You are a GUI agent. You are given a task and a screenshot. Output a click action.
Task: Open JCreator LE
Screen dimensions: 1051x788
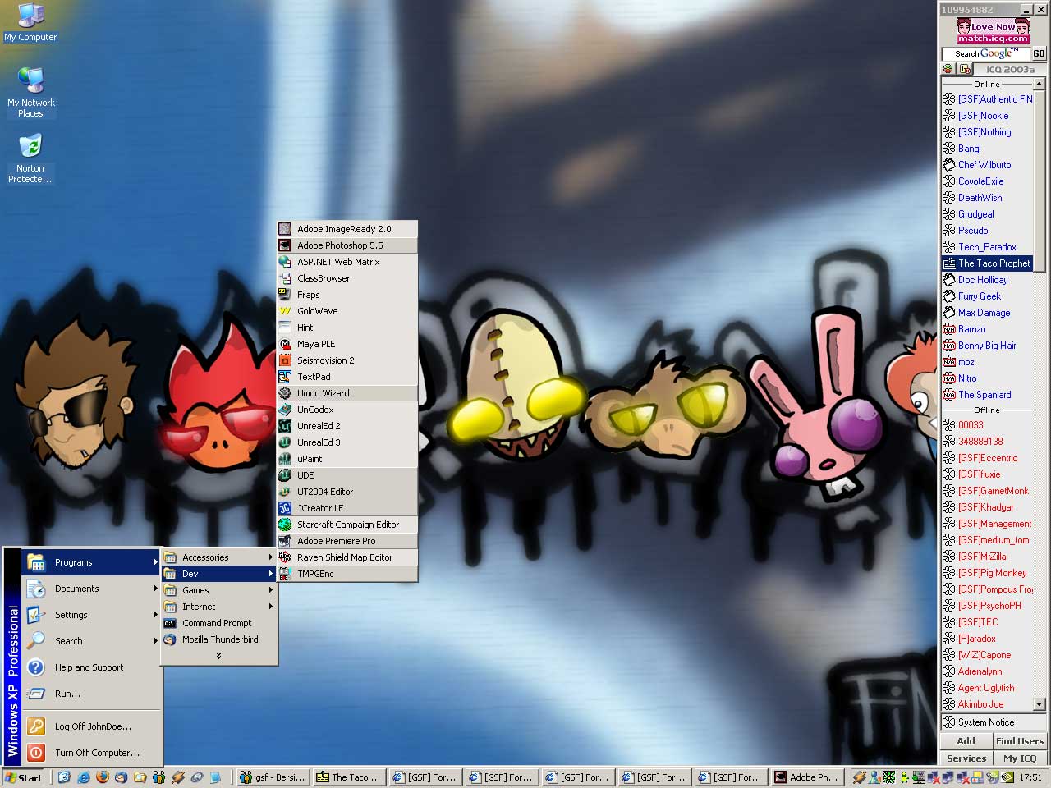(x=347, y=508)
